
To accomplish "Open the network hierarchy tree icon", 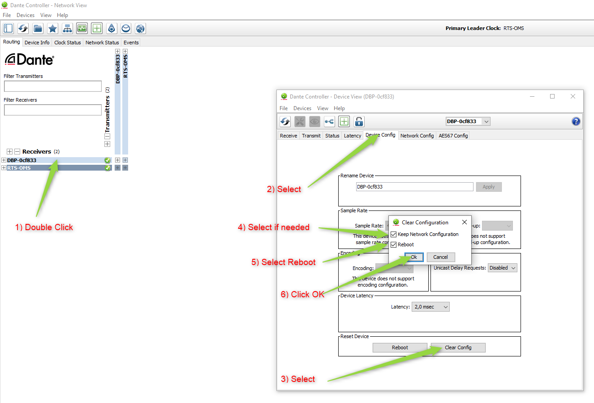I will click(67, 29).
